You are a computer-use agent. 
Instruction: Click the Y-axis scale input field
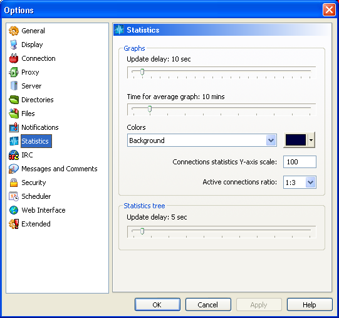[x=300, y=162]
